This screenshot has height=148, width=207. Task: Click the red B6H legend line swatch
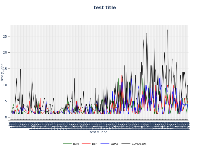86,144
